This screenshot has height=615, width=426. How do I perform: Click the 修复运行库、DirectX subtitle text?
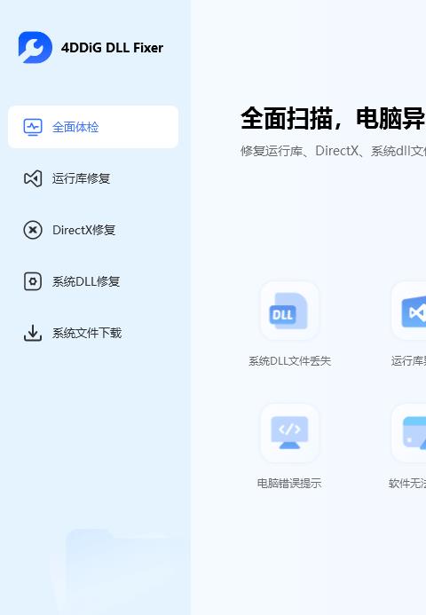(x=333, y=151)
